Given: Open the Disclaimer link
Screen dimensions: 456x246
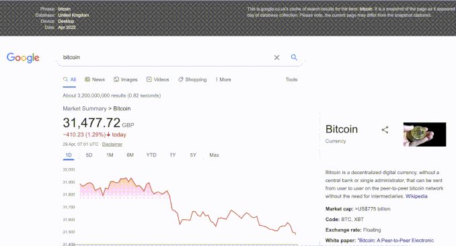Looking at the screenshot, I should 112,145.
